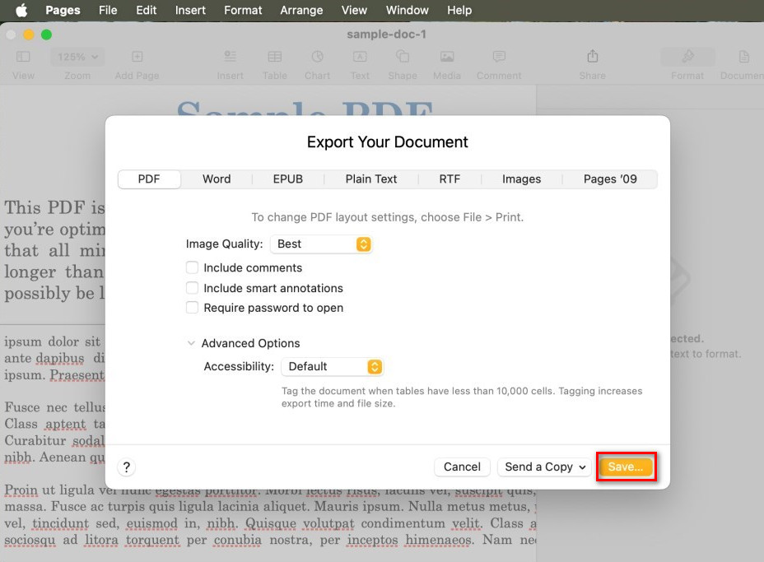Check Include smart annotations
Viewport: 764px width, 562px height.
pos(192,288)
